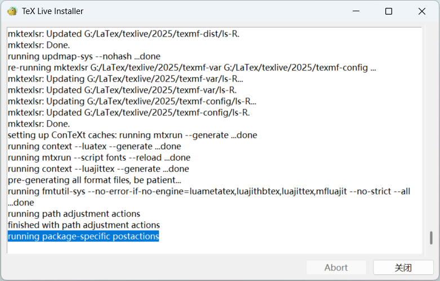Maximize the TeX Live Installer window
The height and width of the screenshot is (281, 440).
pyautogui.click(x=389, y=11)
